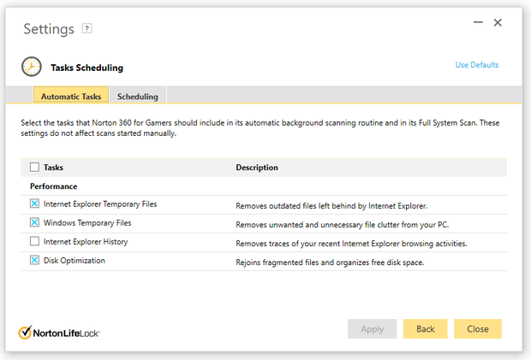
Task: Uncheck the Disk Optimization task
Action: point(34,261)
